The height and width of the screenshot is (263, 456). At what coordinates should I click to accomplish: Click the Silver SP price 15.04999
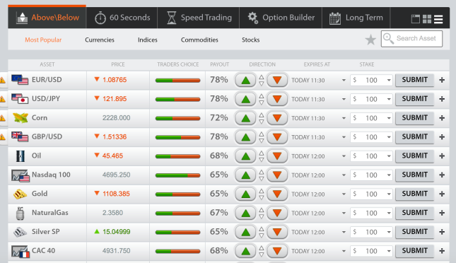tap(117, 232)
